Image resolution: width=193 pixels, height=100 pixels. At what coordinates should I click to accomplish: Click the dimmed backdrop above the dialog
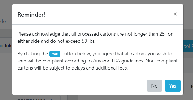click(96, 2)
